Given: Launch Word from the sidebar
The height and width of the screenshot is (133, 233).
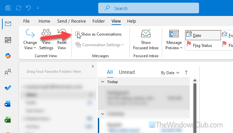Looking at the screenshot, I should tap(8, 104).
